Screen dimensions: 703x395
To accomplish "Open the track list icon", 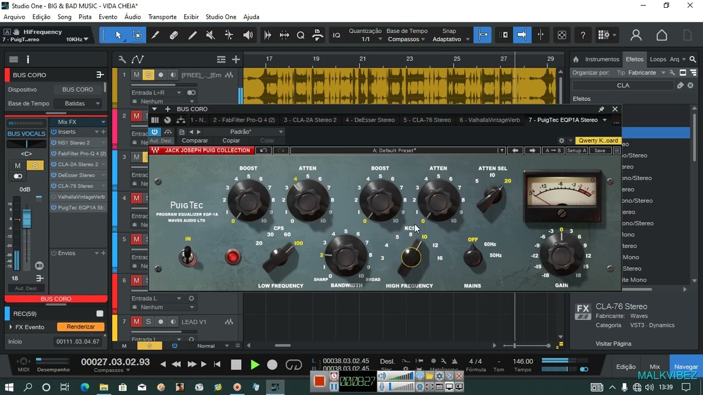I will [221, 59].
